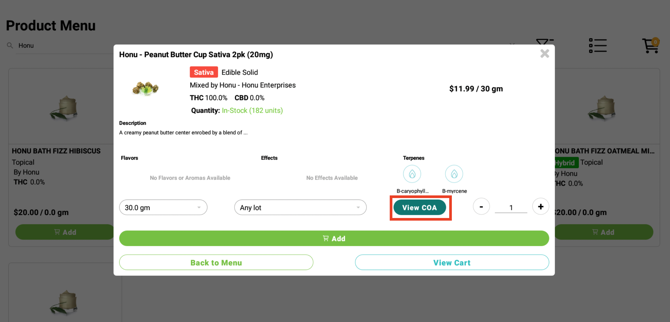Add the Peanut Butter Cup to cart
The width and height of the screenshot is (670, 322).
click(334, 238)
